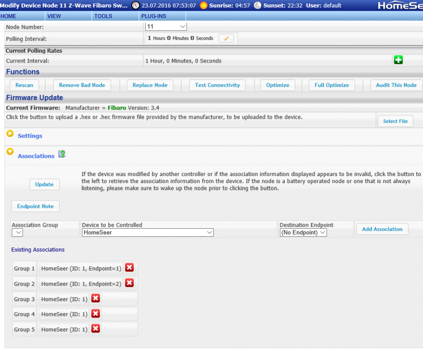The image size is (423, 353).
Task: Click the refresh icon next to Associations
Action: pos(62,154)
